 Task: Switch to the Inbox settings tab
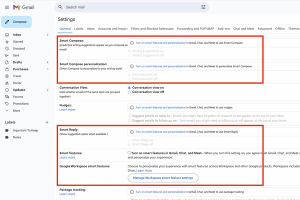coord(90,28)
